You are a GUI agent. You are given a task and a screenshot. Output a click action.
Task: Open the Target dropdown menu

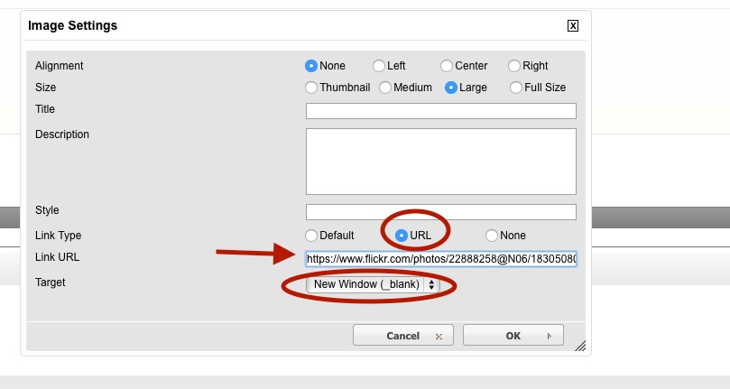tap(374, 284)
